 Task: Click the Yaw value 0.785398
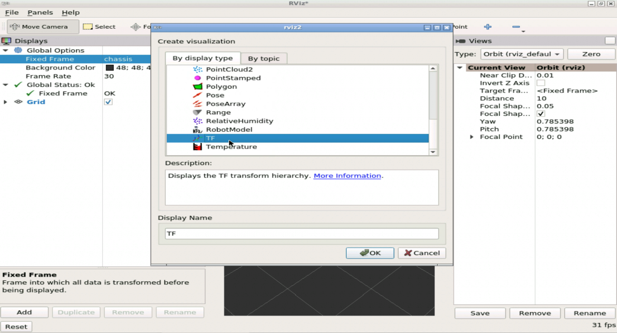click(555, 121)
